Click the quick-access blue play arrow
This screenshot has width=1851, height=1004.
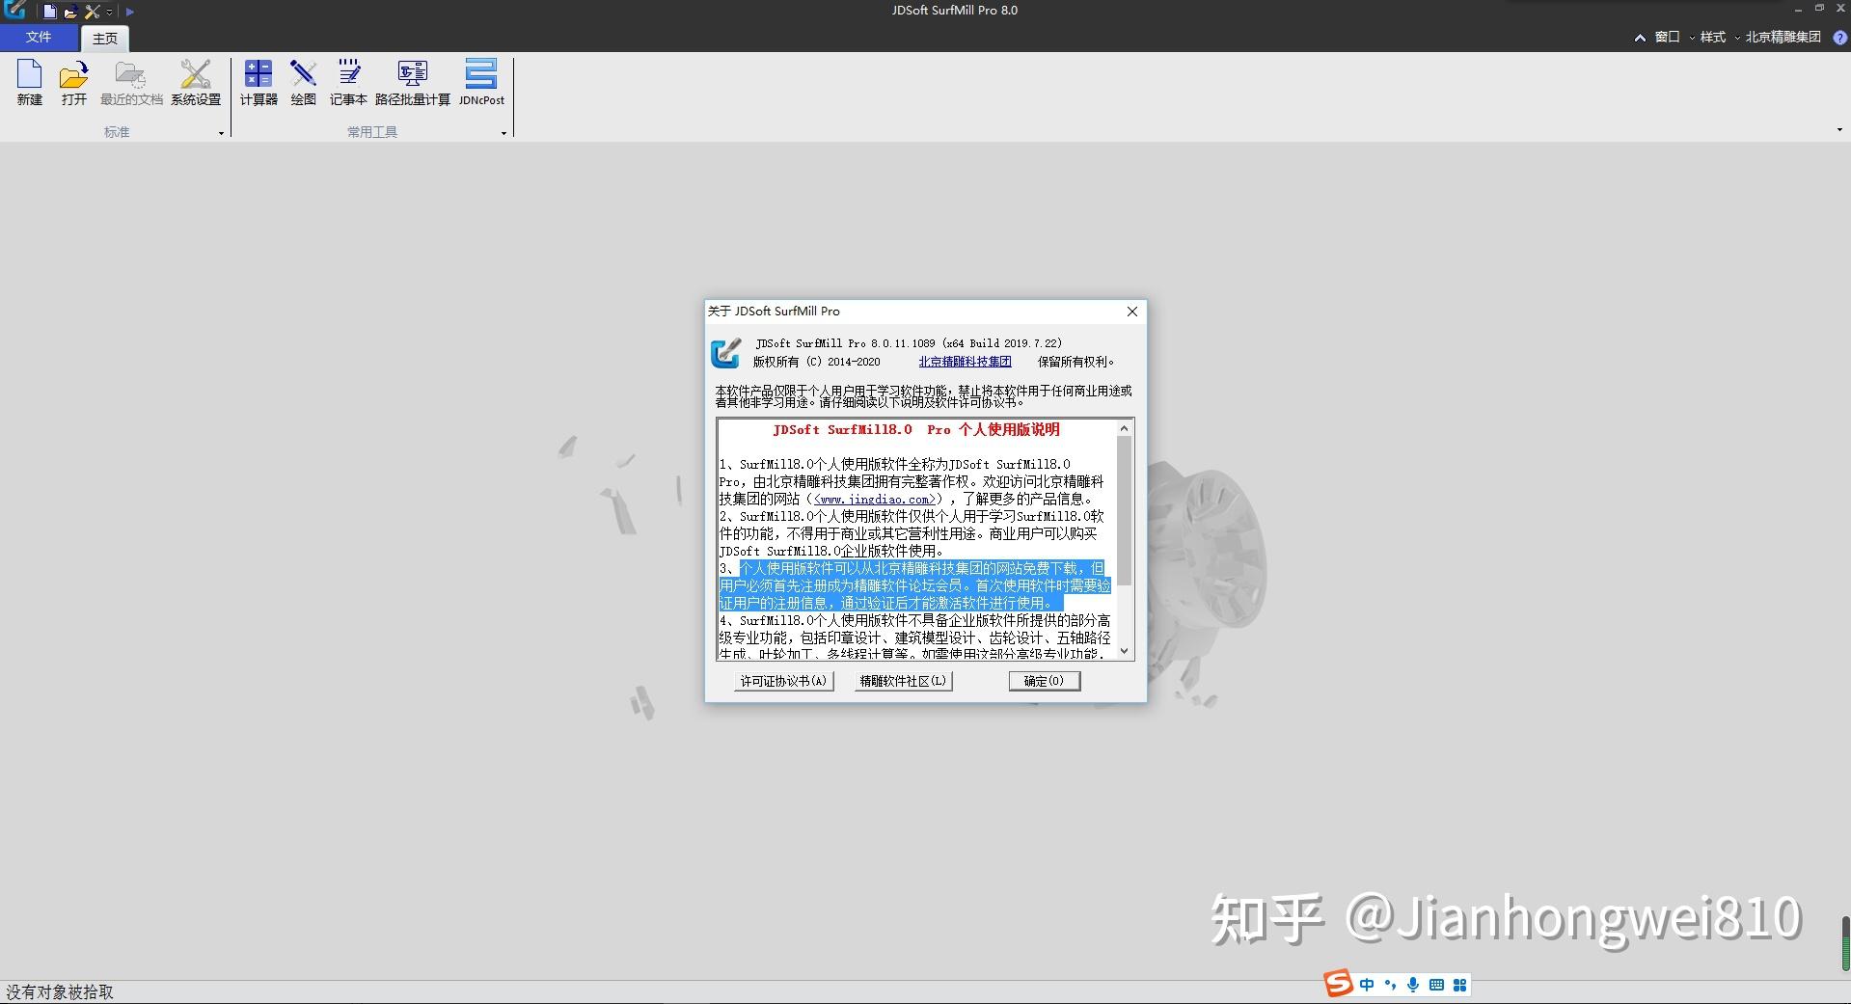pyautogui.click(x=130, y=12)
